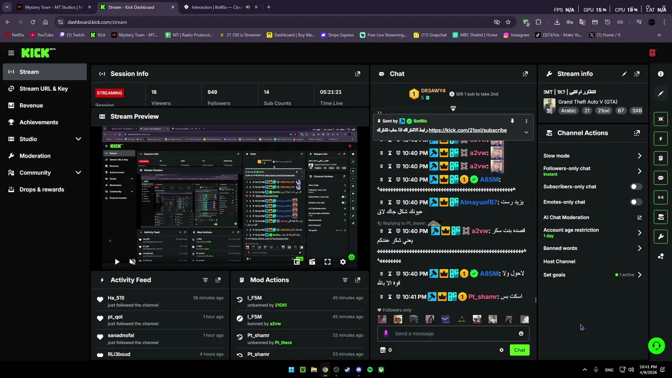Enter fullscreen in the stream preview
The height and width of the screenshot is (378, 672).
(x=328, y=262)
